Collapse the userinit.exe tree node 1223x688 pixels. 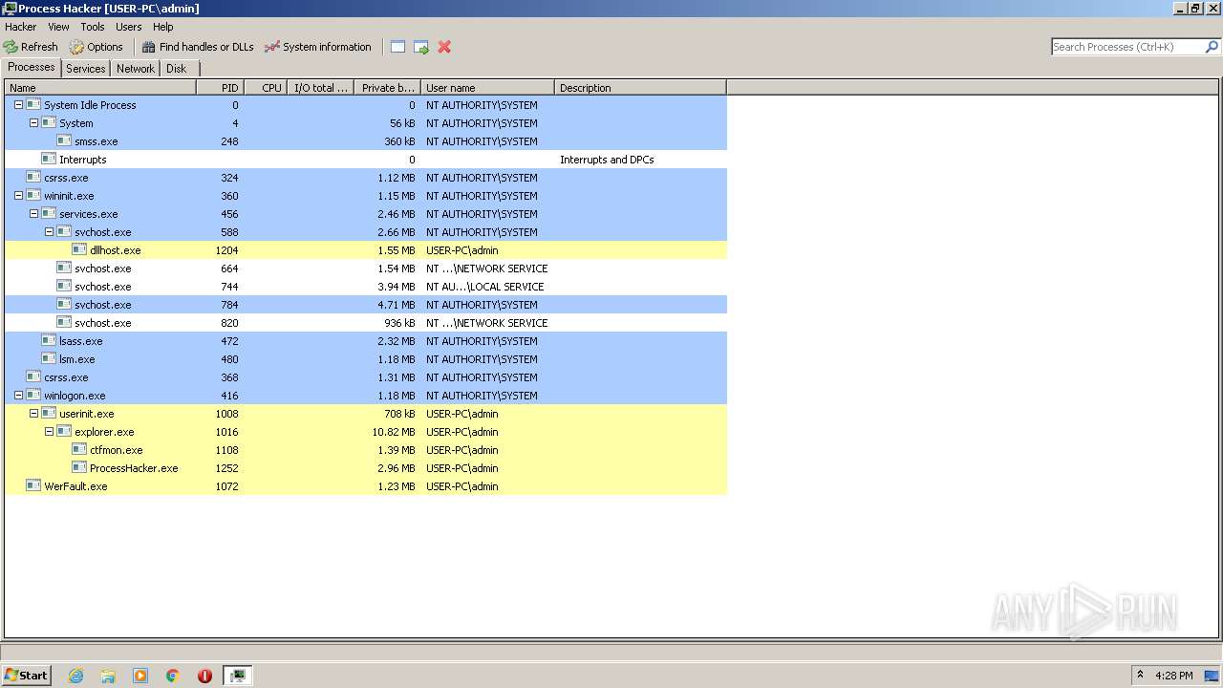tap(33, 414)
